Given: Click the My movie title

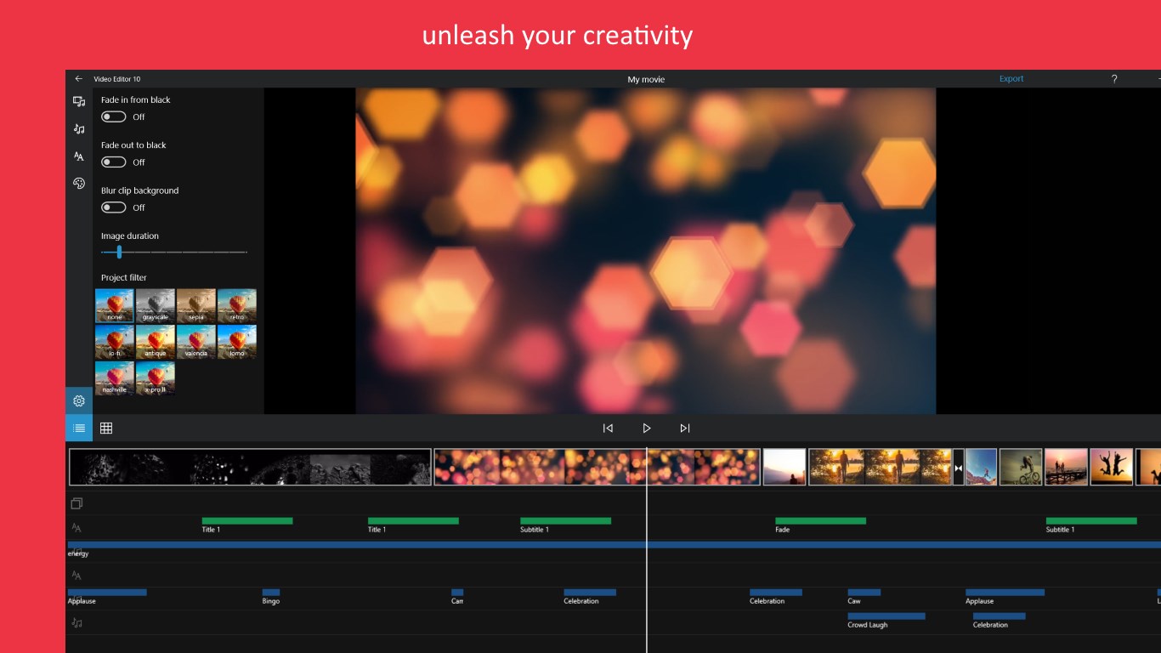Looking at the screenshot, I should (x=646, y=79).
